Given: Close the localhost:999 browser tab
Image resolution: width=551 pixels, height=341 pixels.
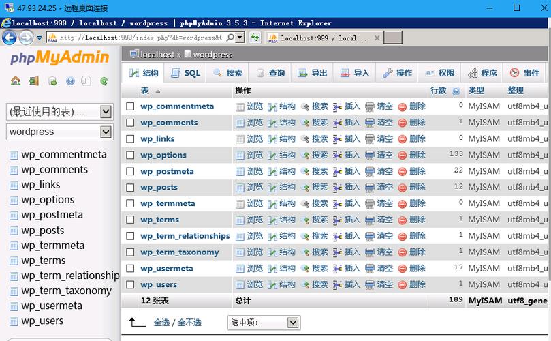Looking at the screenshot, I should [377, 38].
